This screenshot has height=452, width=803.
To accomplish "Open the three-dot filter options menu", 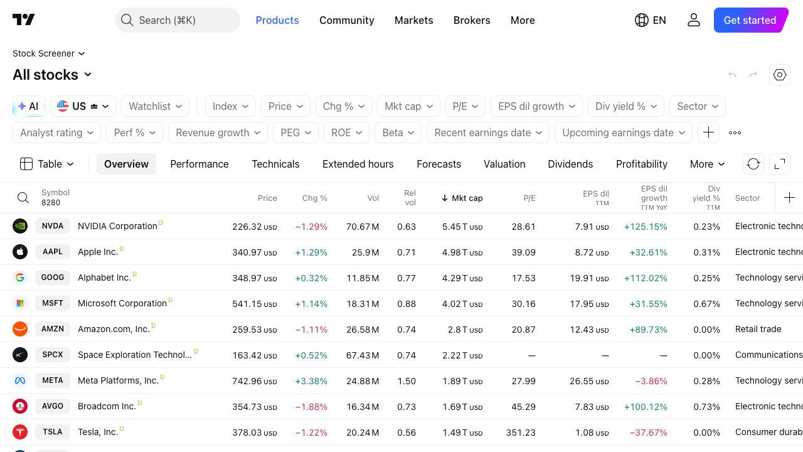I will 735,132.
